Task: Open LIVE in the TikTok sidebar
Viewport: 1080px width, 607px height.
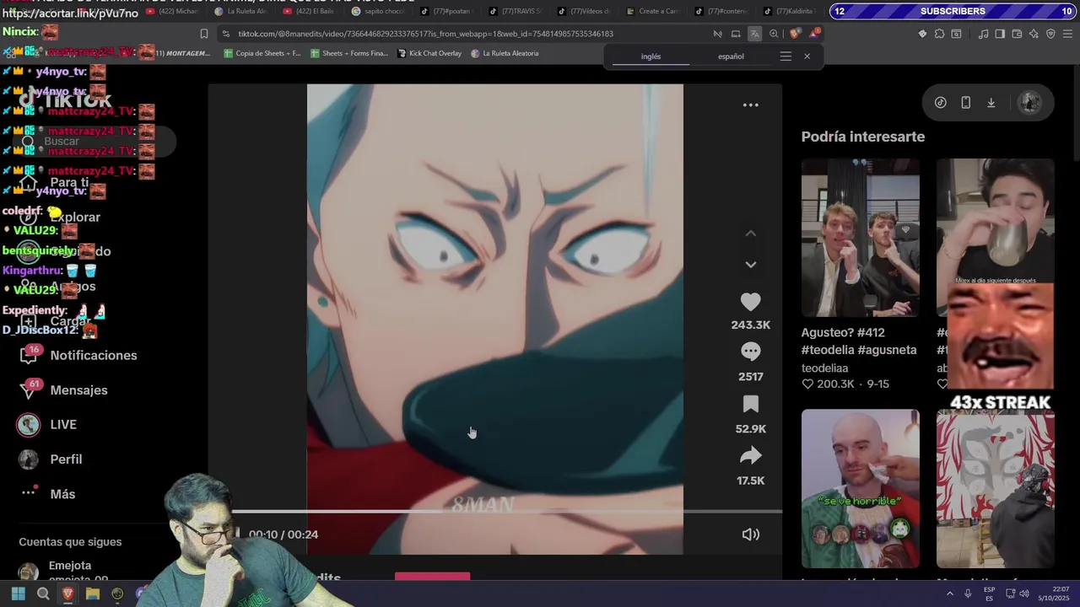Action: (x=47, y=425)
